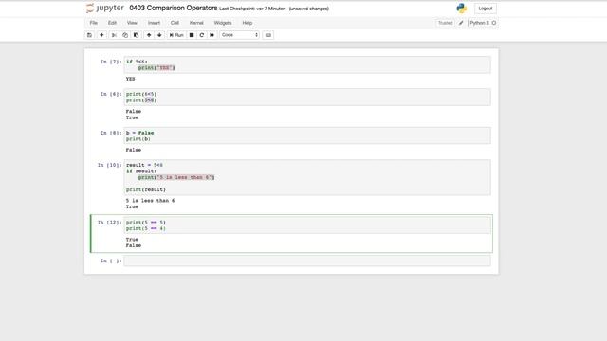Click output '5 is less than 6'
Screen dimensions: 607x341
click(x=150, y=201)
